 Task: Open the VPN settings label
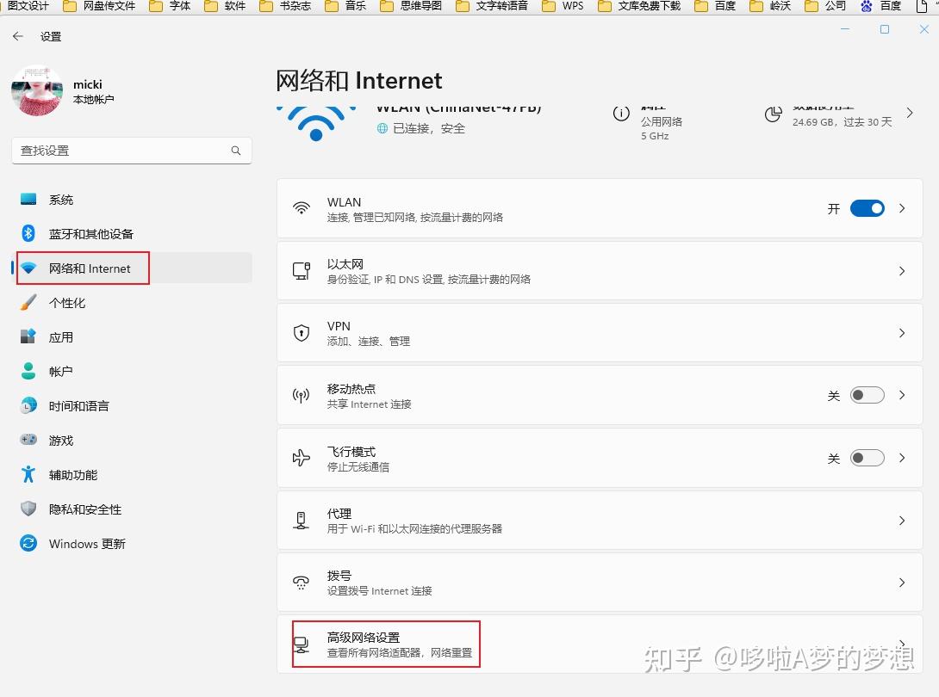tap(339, 326)
